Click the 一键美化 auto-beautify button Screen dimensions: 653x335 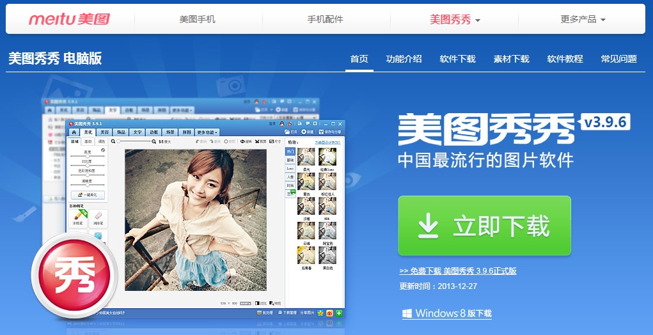tap(88, 195)
